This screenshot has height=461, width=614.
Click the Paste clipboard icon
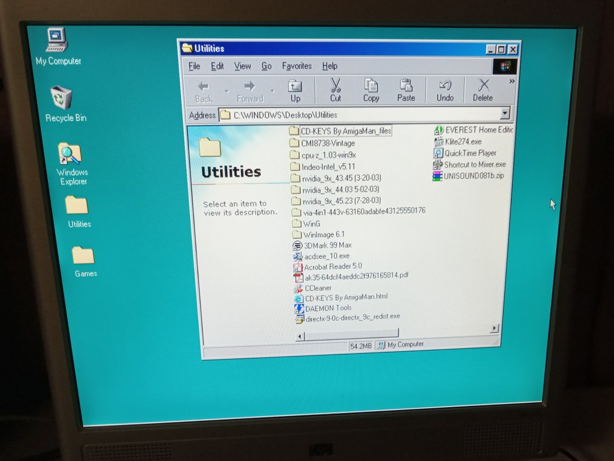point(406,86)
